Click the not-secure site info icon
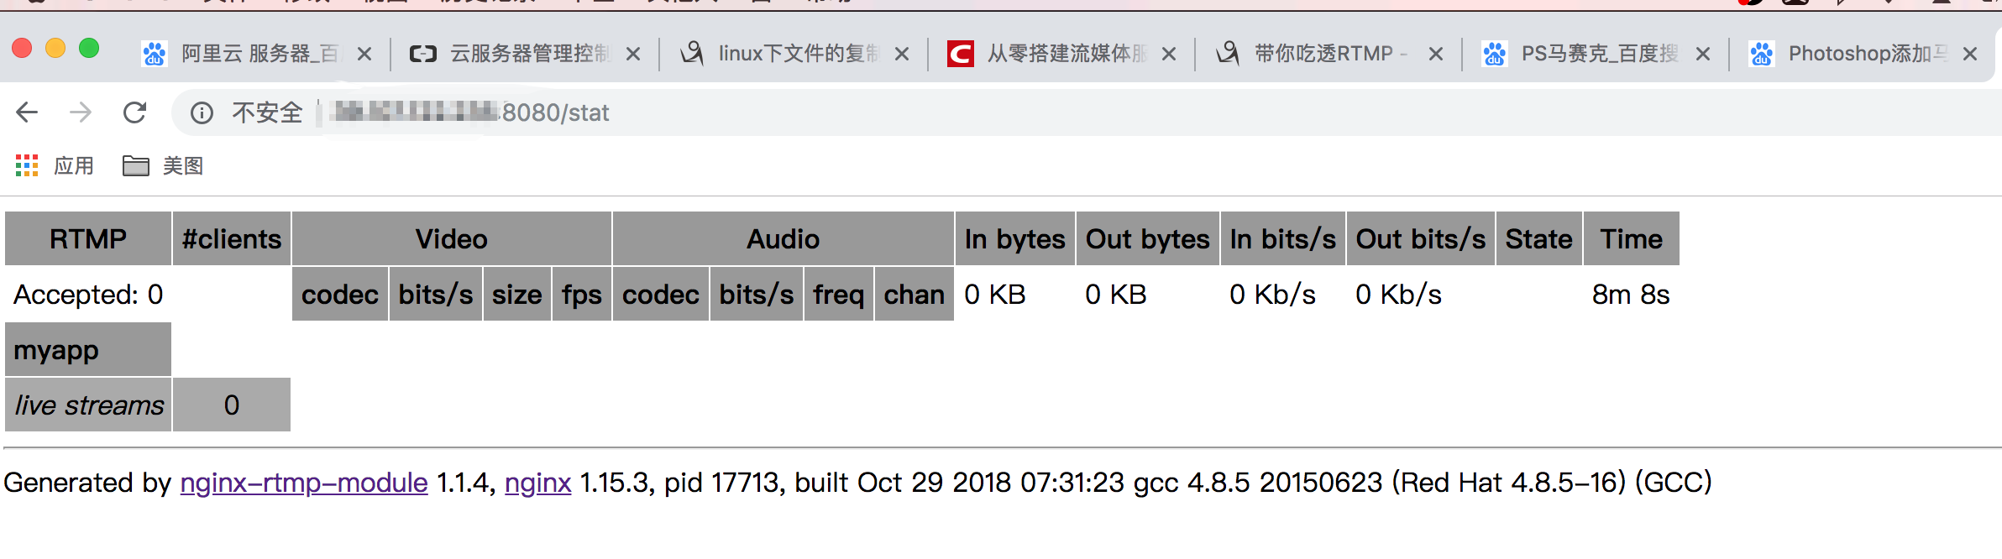Screen dimensions: 2002x559 click(202, 112)
